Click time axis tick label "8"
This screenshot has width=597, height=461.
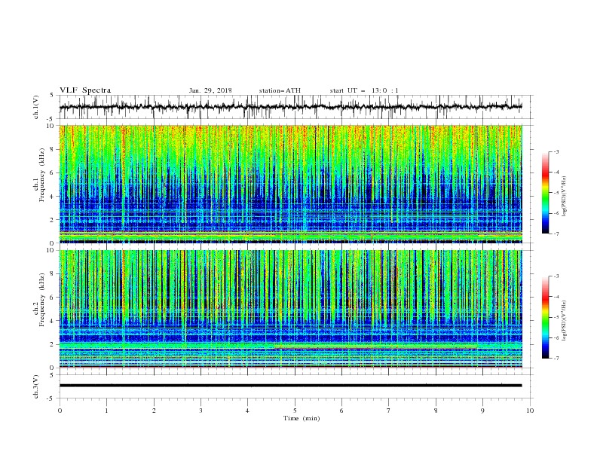(x=436, y=411)
